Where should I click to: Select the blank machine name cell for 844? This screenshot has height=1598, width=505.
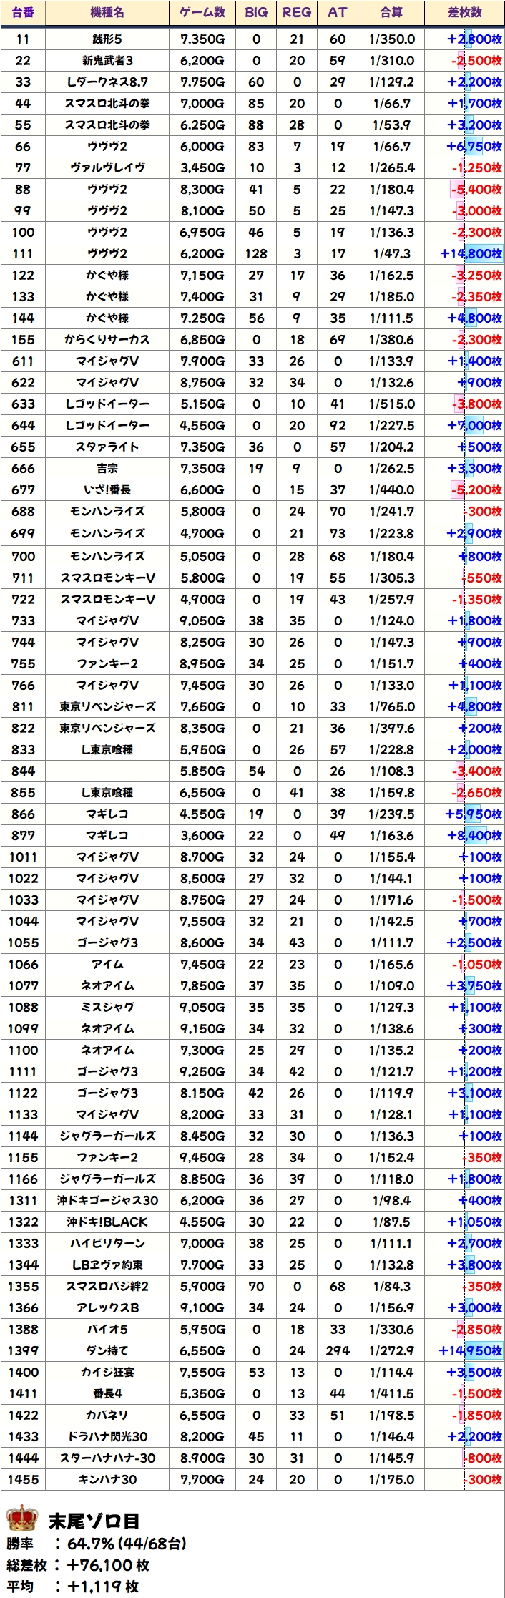(107, 771)
